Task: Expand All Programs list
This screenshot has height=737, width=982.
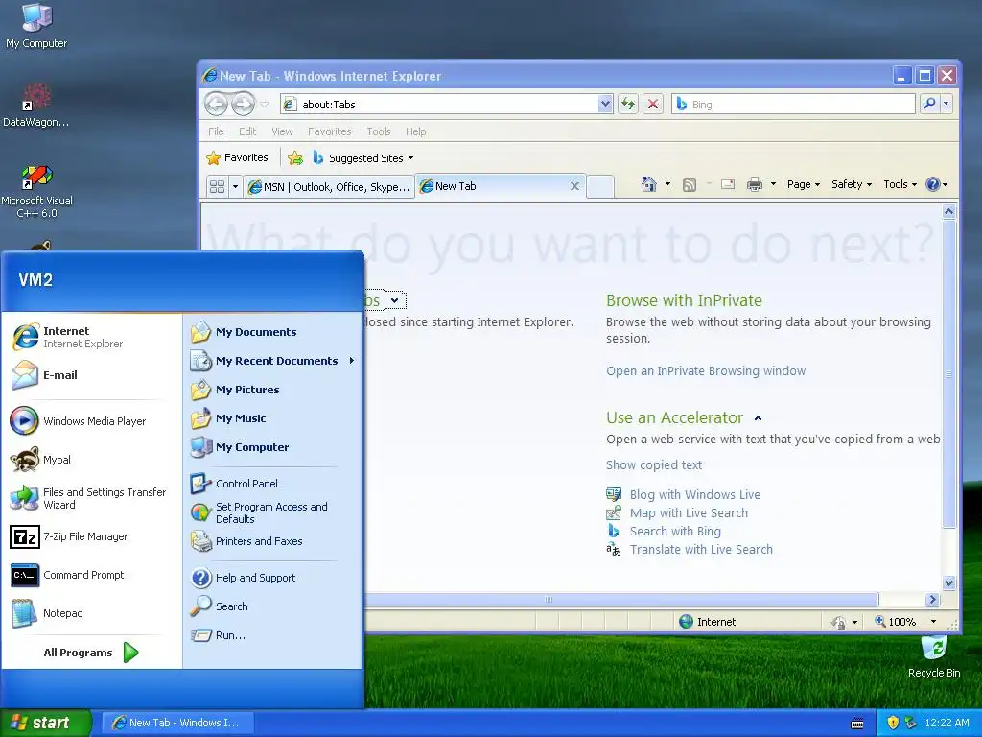Action: [91, 653]
